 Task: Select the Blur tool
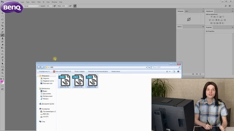click(3, 51)
